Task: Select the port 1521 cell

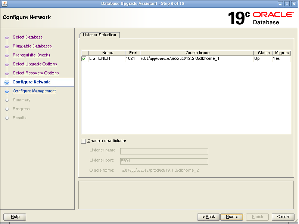Action: (x=133, y=59)
